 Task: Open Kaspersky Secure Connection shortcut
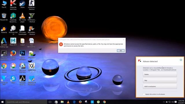[x=13, y=18]
